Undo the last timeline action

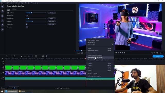pyautogui.click(x=7, y=56)
